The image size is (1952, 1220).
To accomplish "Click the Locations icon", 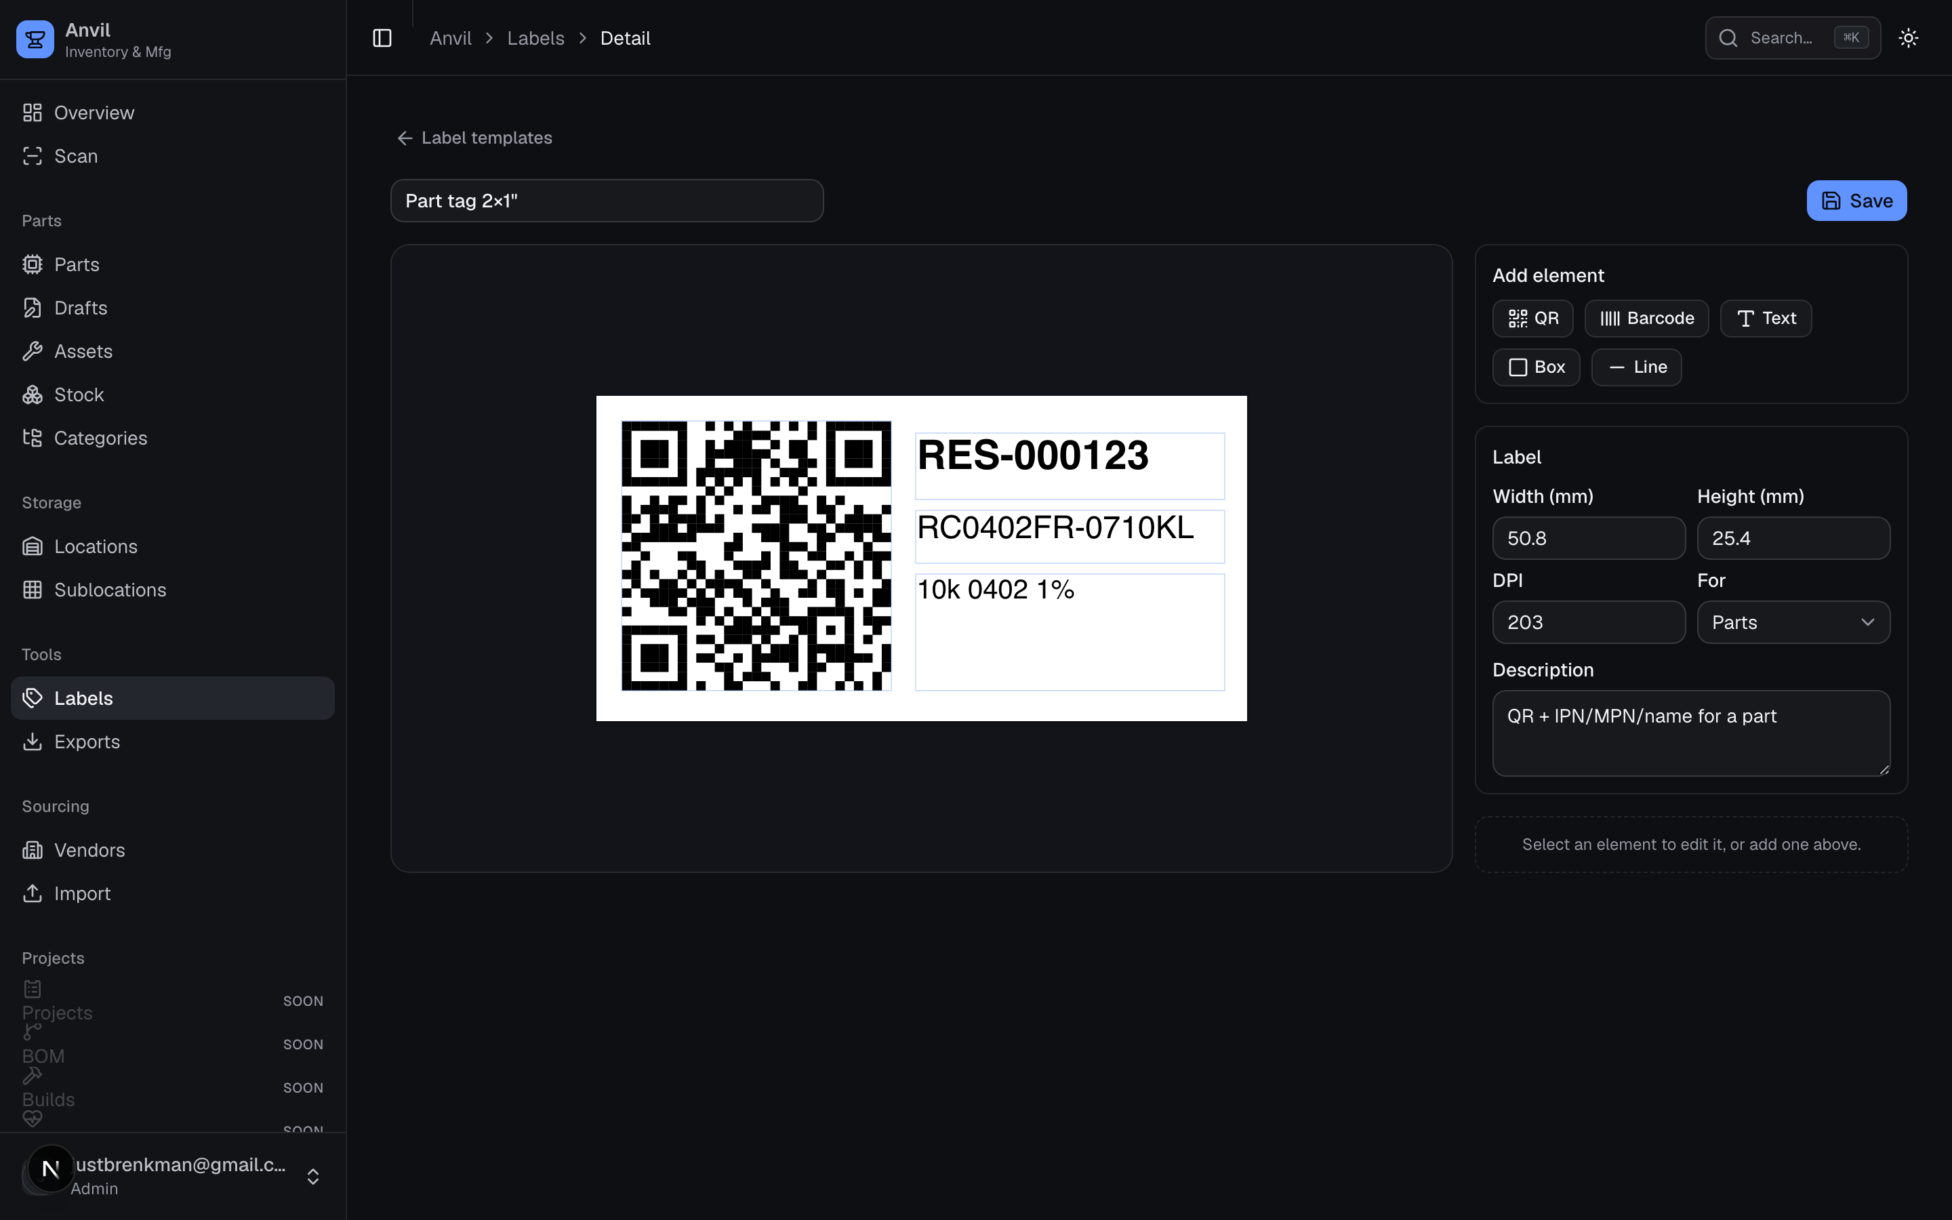I will click(x=33, y=547).
